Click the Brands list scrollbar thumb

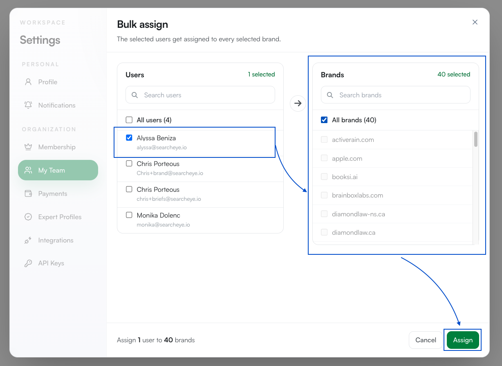point(476,139)
